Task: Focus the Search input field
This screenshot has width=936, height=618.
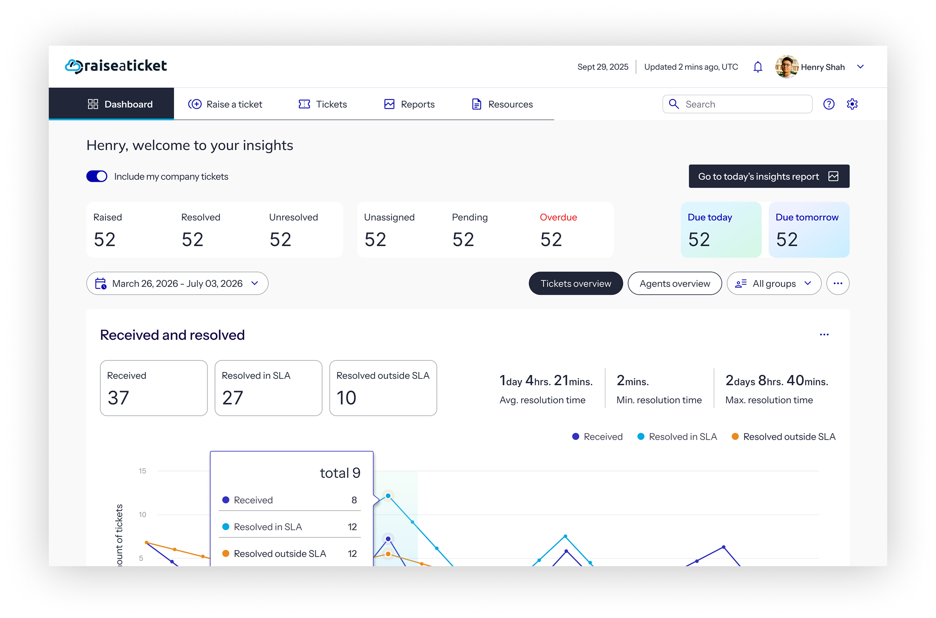Action: (x=737, y=104)
